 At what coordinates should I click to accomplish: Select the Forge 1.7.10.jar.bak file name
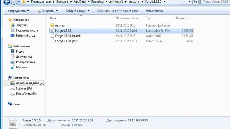click(x=68, y=36)
